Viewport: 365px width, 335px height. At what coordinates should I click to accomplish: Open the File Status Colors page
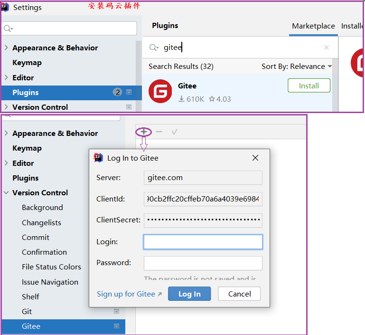tap(51, 267)
